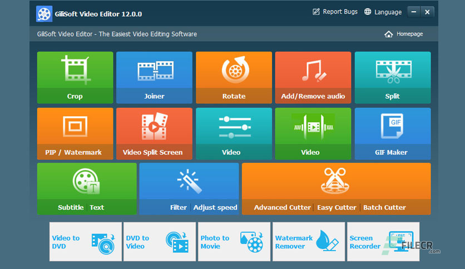This screenshot has width=465, height=269.
Task: Click the scissors-over-reel cutter icon
Action: 335,181
